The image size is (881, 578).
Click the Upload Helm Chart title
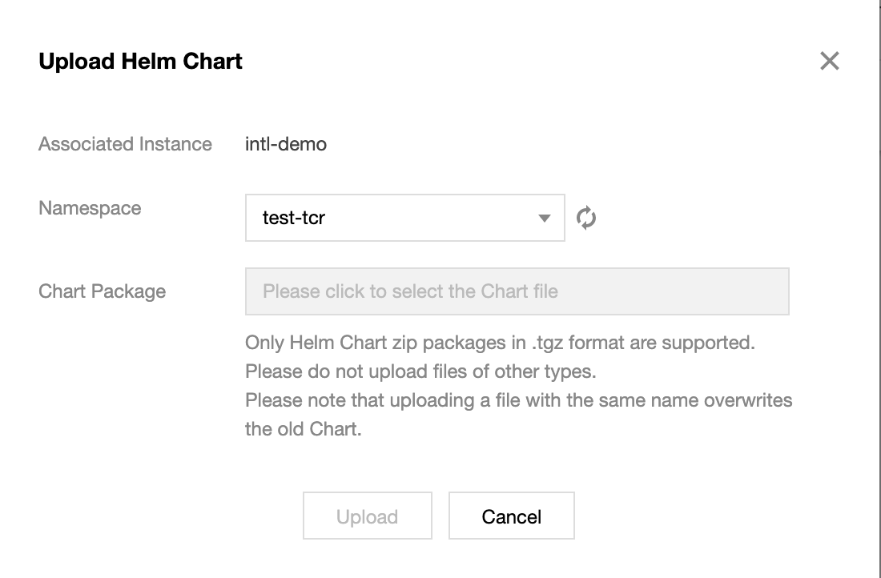click(140, 61)
